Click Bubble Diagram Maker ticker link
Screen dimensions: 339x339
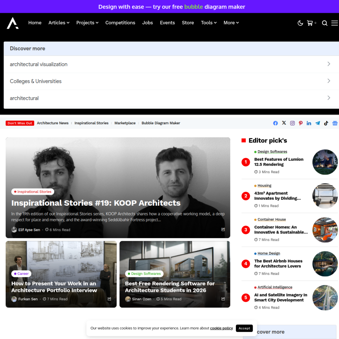(x=160, y=123)
